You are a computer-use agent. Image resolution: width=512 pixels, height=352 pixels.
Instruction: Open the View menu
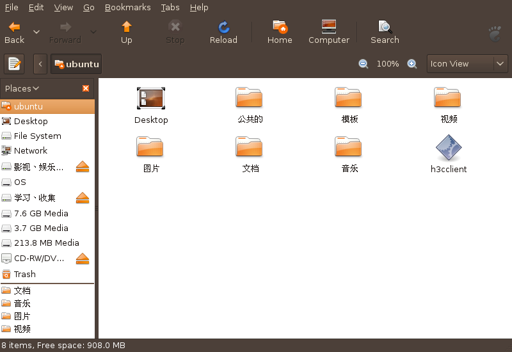63,7
